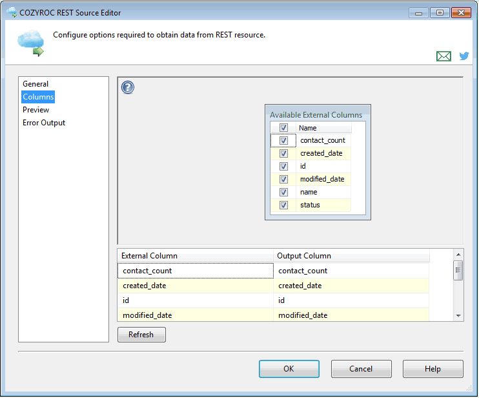Confirm with the OK button

pyautogui.click(x=289, y=369)
